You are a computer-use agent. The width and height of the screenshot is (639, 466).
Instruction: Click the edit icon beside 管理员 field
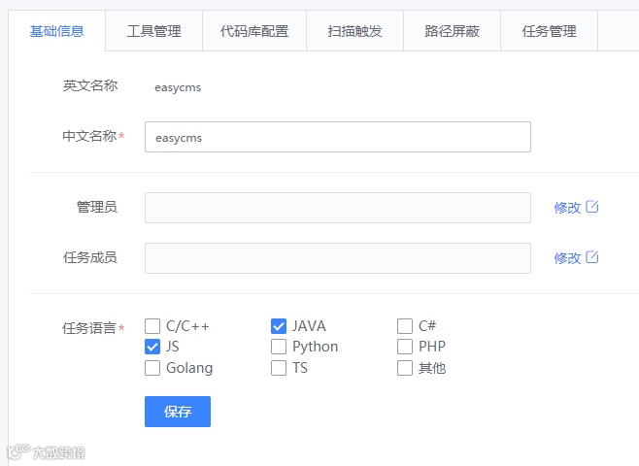pyautogui.click(x=592, y=207)
